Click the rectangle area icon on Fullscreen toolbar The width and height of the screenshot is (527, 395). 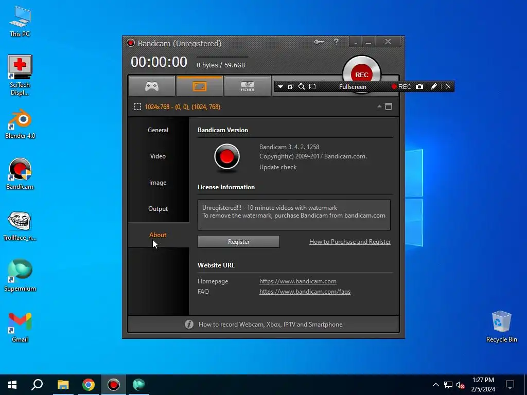[x=312, y=86]
